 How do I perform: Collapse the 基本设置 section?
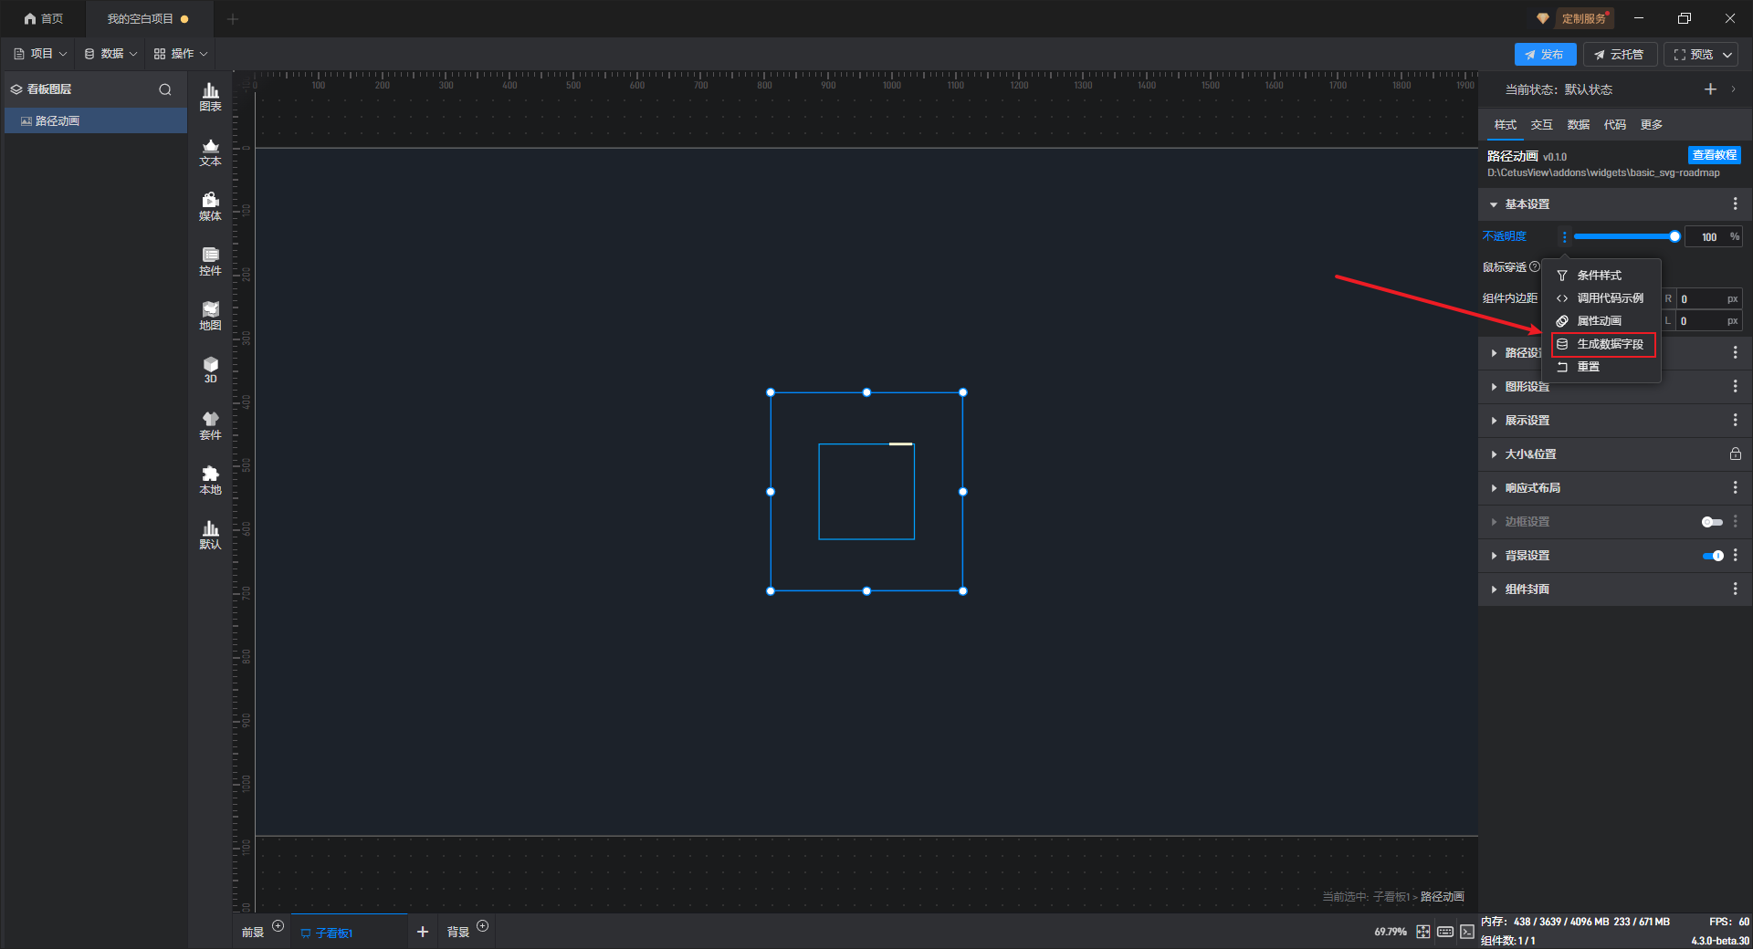(x=1494, y=204)
